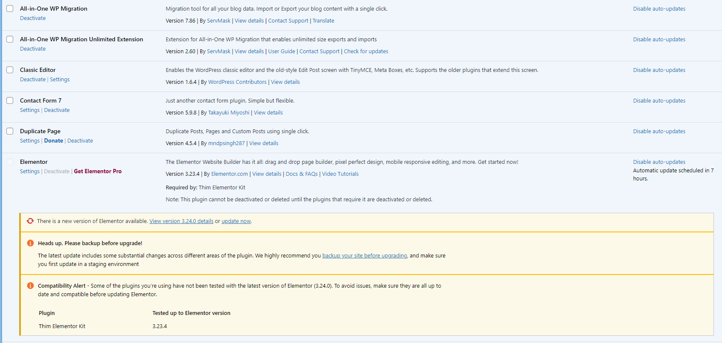Disable auto-updates for Classic Editor
This screenshot has width=722, height=343.
pyautogui.click(x=659, y=70)
